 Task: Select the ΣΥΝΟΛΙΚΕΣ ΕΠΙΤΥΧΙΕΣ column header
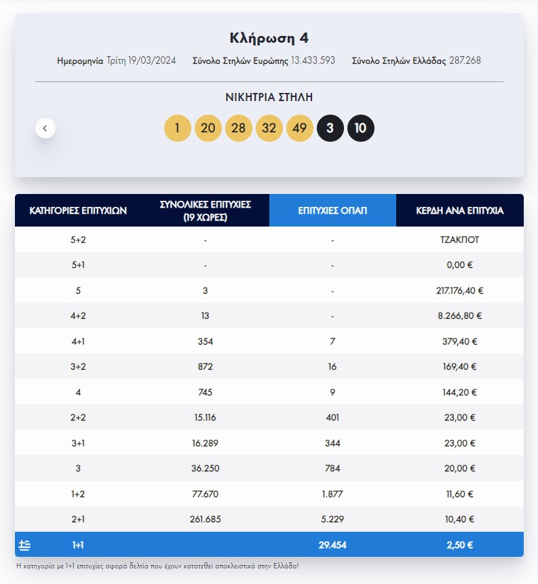206,210
